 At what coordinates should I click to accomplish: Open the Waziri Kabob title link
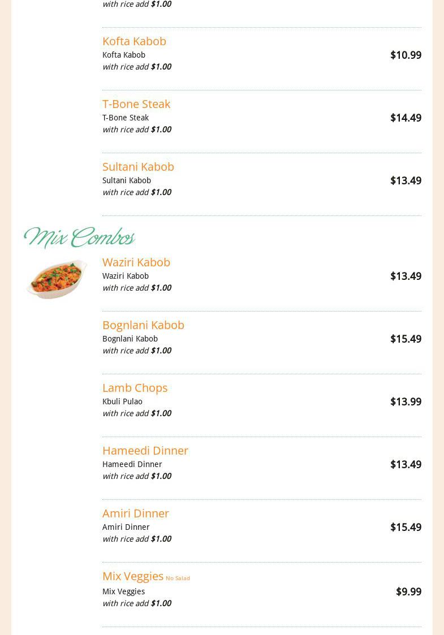click(x=136, y=262)
